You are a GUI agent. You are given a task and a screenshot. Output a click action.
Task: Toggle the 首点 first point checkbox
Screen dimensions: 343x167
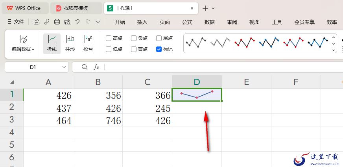pyautogui.click(x=134, y=49)
